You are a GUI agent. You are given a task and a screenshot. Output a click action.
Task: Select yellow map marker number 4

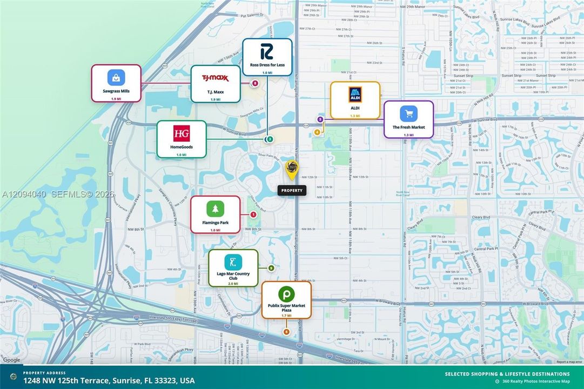click(x=317, y=132)
